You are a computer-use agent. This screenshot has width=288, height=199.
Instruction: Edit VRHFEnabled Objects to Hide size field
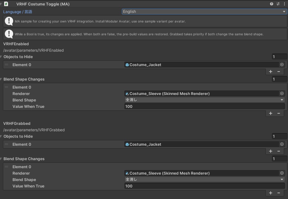279,57
